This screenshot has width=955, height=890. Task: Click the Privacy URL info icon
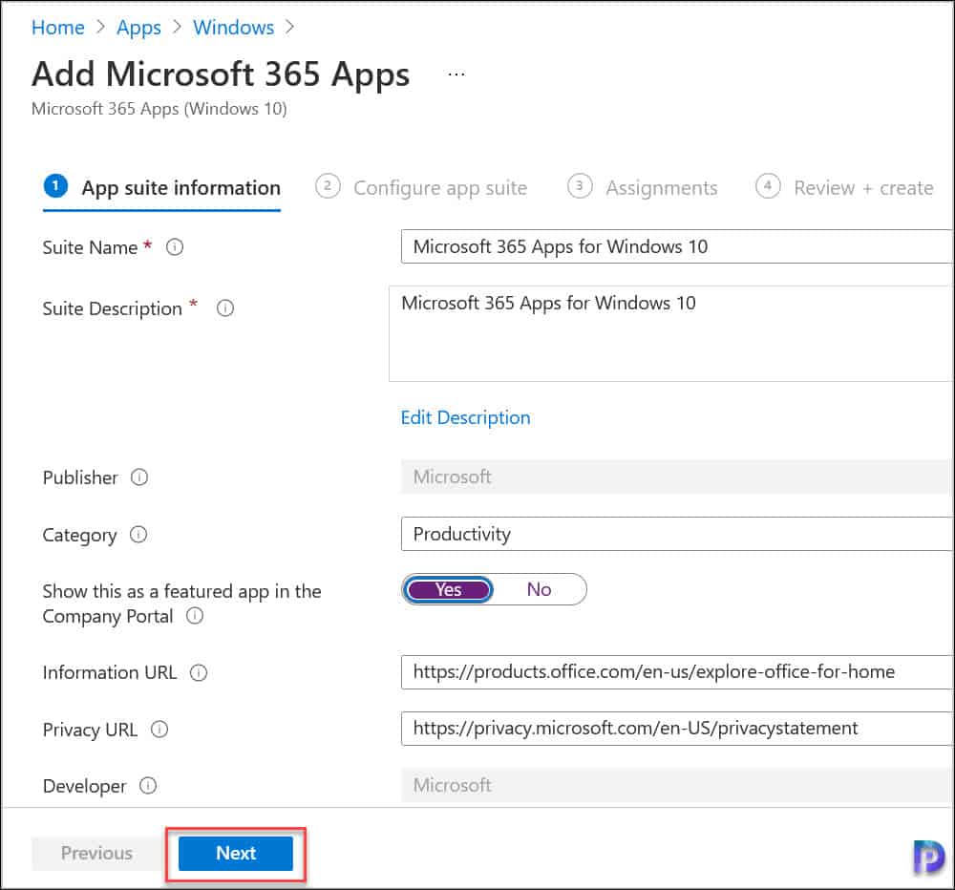[159, 730]
